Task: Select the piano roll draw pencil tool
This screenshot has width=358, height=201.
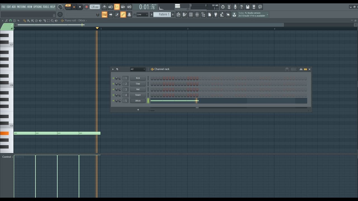Action: point(25,21)
